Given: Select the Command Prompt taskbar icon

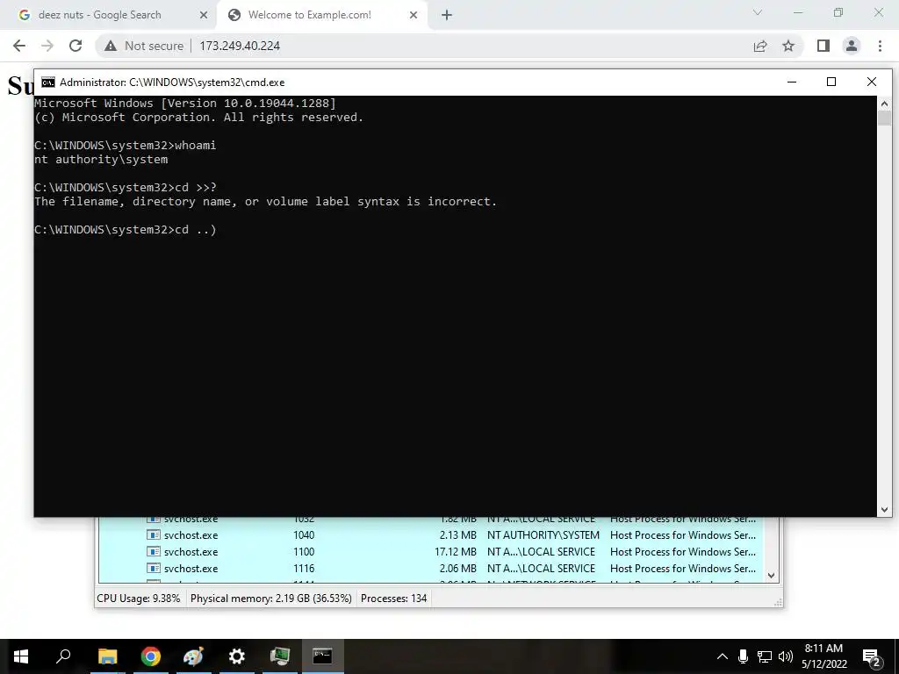Looking at the screenshot, I should 322,656.
